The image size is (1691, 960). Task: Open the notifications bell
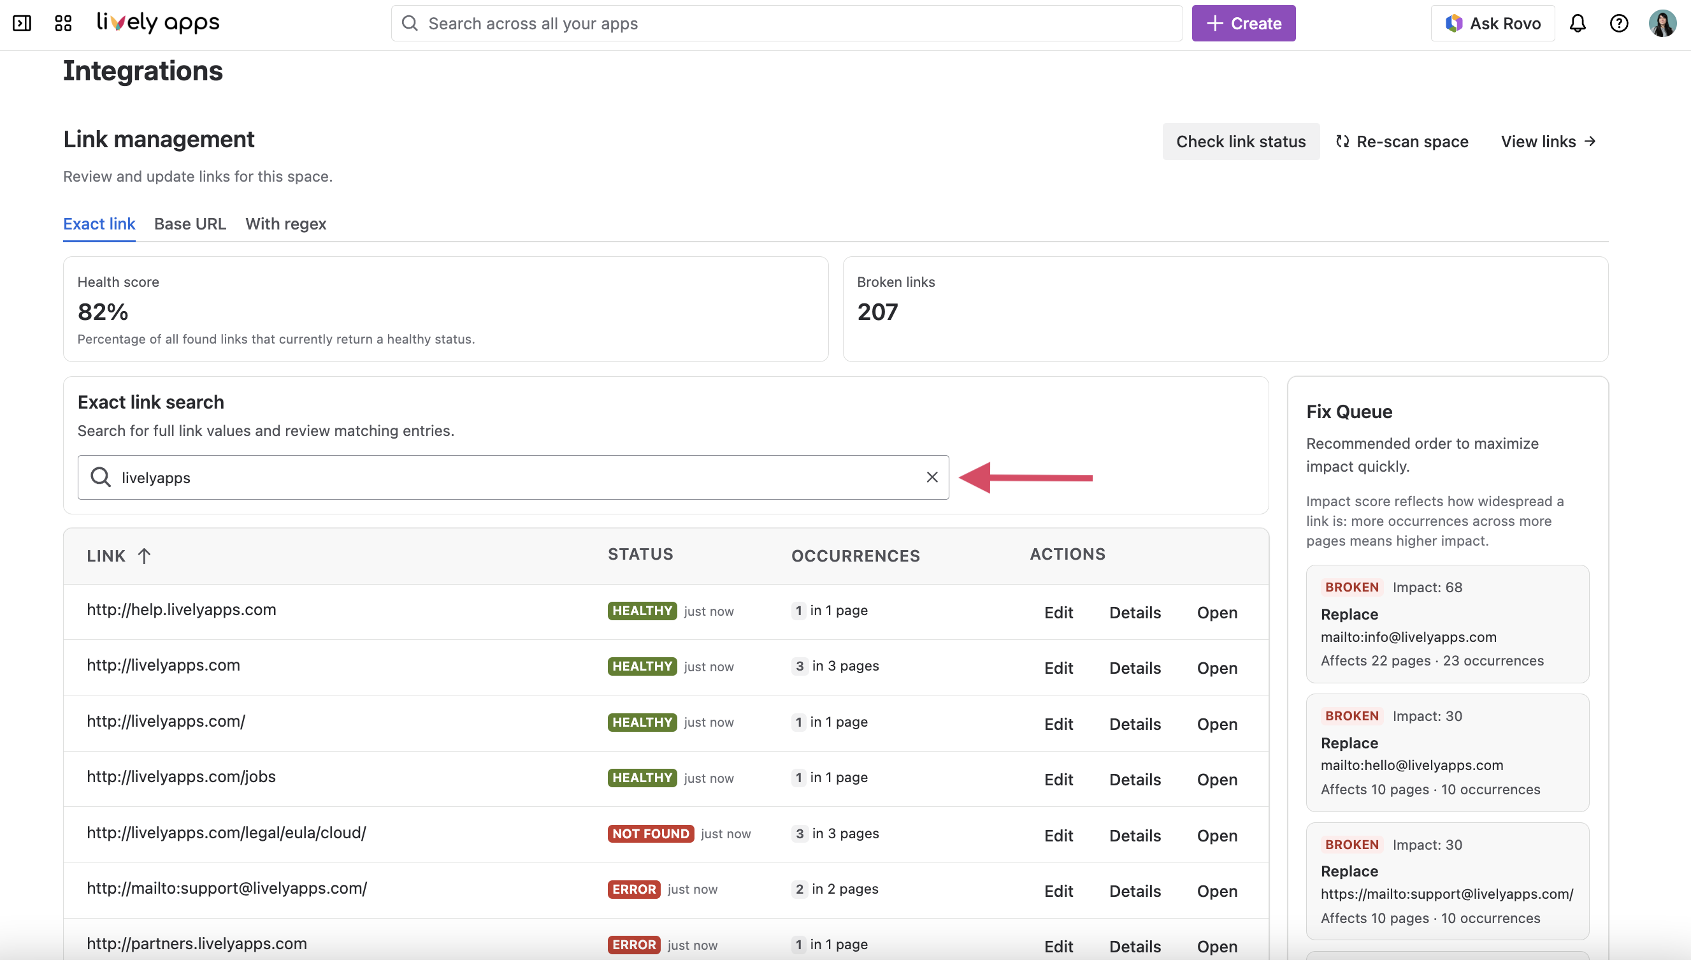[1578, 22]
